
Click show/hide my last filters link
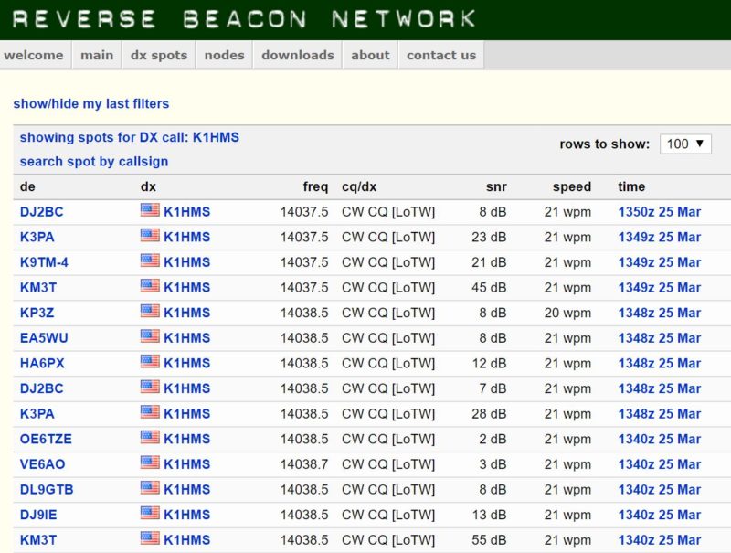click(x=90, y=103)
